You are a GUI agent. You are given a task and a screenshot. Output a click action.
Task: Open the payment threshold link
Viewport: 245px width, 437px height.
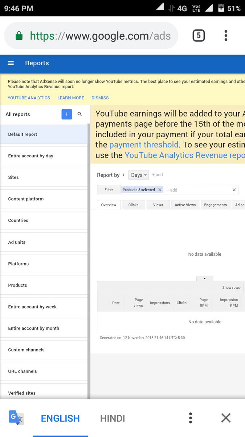(x=144, y=145)
